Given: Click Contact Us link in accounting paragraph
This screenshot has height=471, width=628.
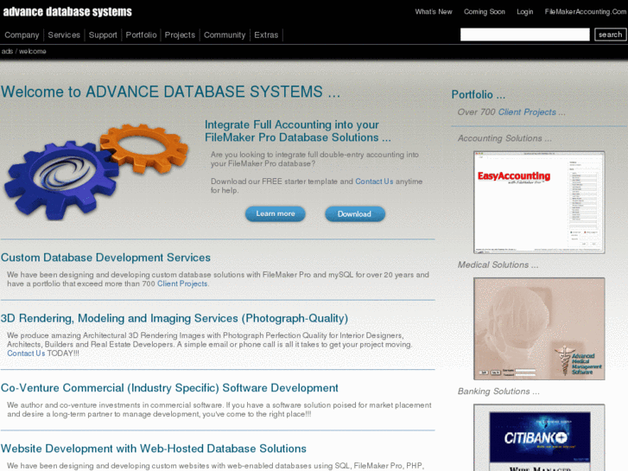Looking at the screenshot, I should coord(374,181).
